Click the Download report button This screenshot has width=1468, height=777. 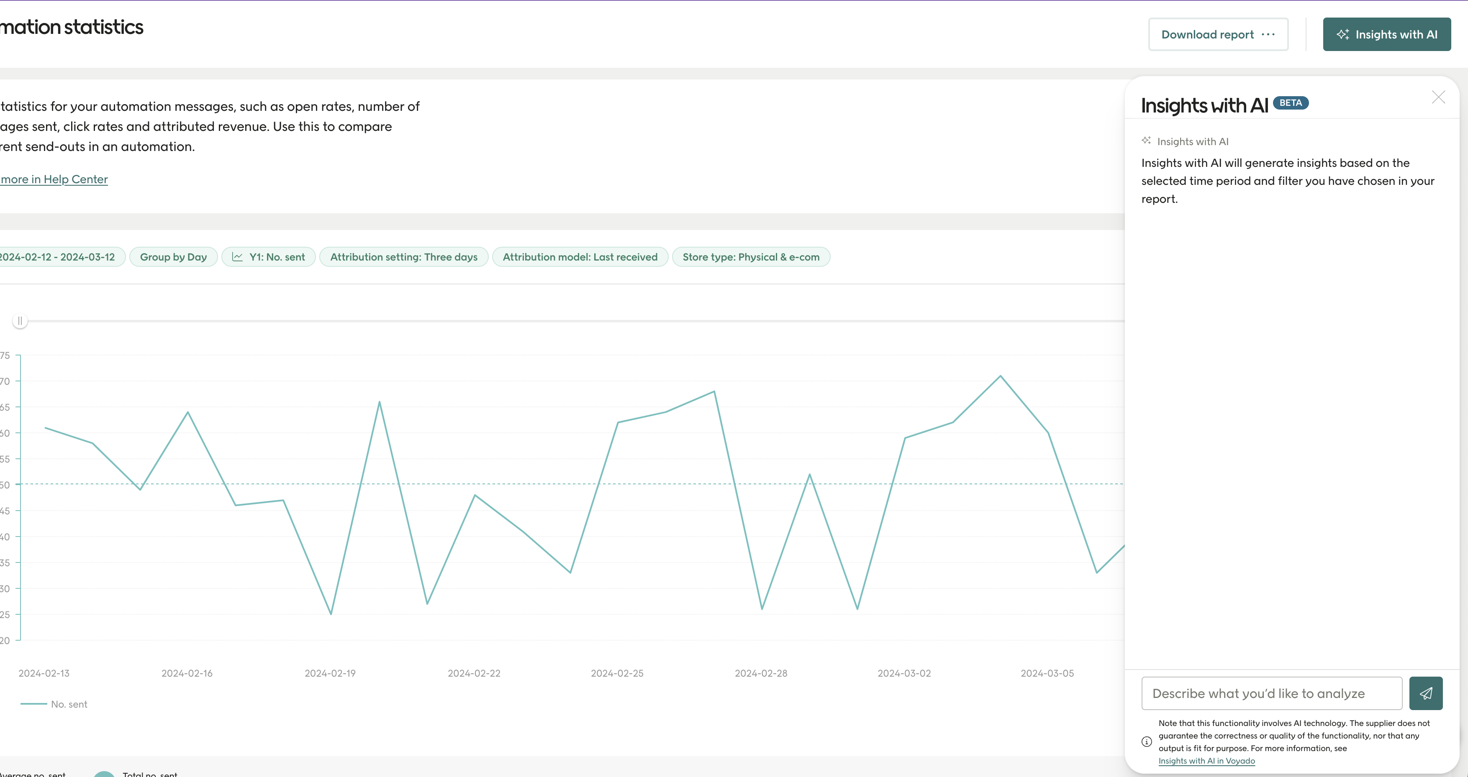click(1208, 34)
